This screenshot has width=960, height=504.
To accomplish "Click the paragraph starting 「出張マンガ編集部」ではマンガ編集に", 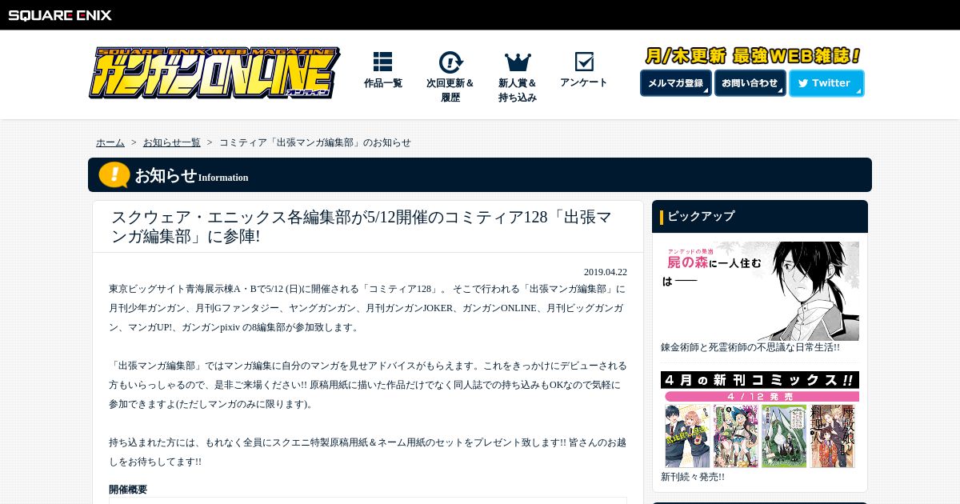I will coord(368,385).
